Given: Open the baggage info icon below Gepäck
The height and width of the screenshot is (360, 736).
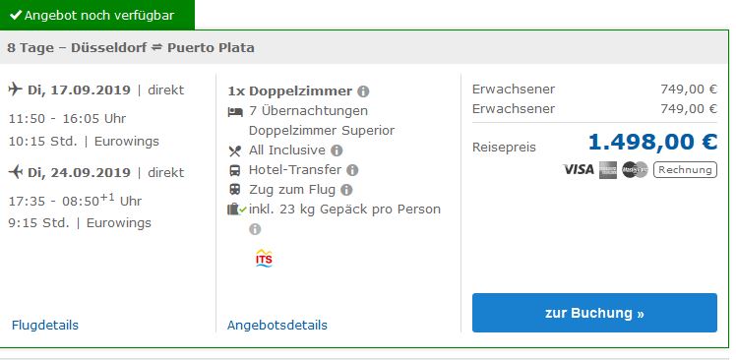Looking at the screenshot, I should click(x=255, y=229).
